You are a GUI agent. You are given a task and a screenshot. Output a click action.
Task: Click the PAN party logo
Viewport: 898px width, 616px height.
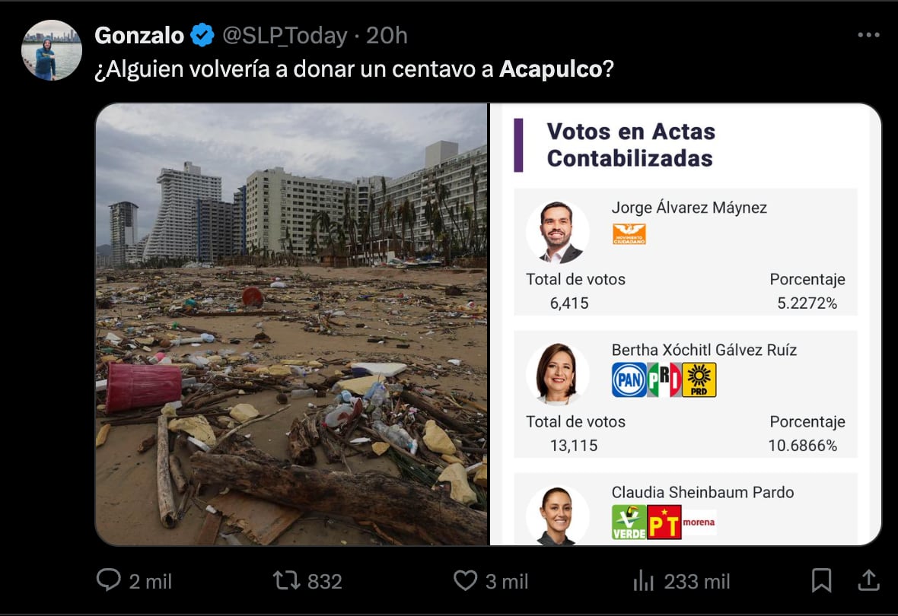[x=629, y=379]
